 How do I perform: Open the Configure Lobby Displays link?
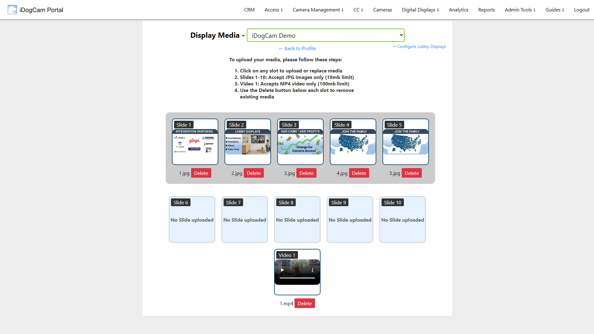pos(419,46)
